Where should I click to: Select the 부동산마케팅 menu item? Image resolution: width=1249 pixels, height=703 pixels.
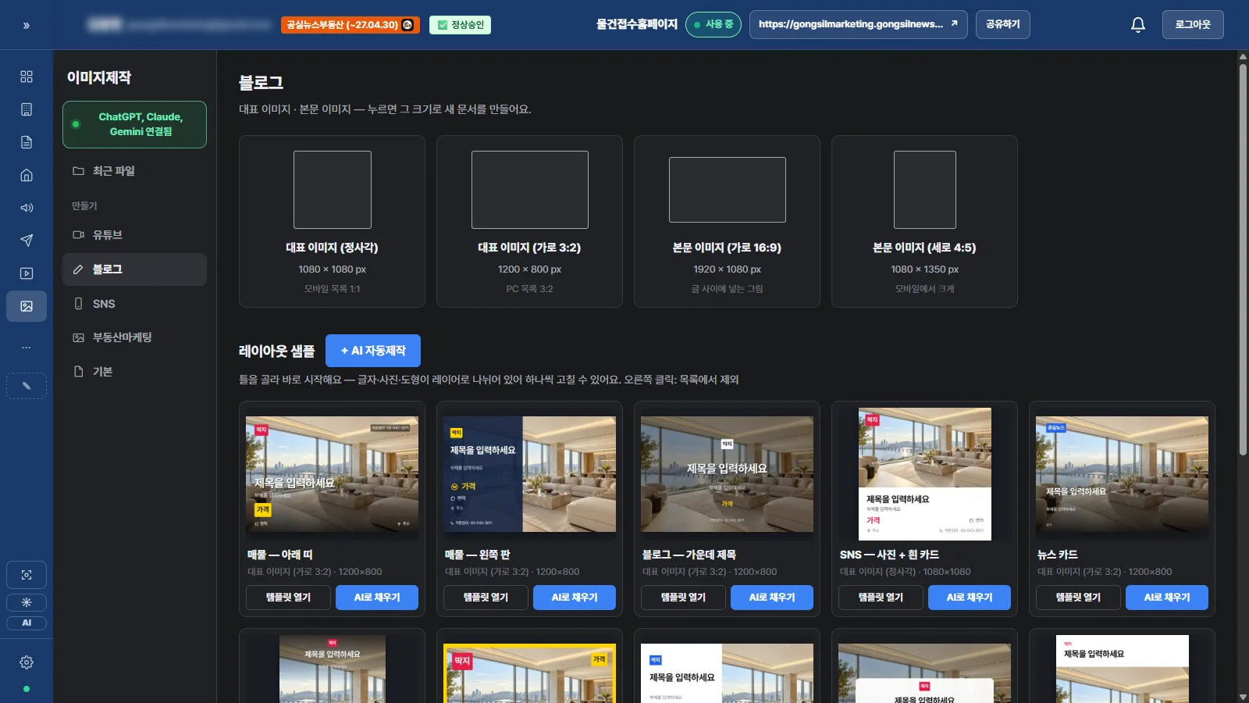click(134, 337)
